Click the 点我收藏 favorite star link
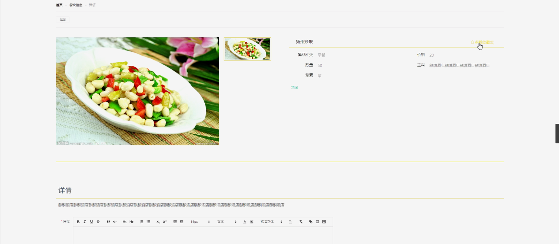The image size is (559, 244). (x=483, y=42)
